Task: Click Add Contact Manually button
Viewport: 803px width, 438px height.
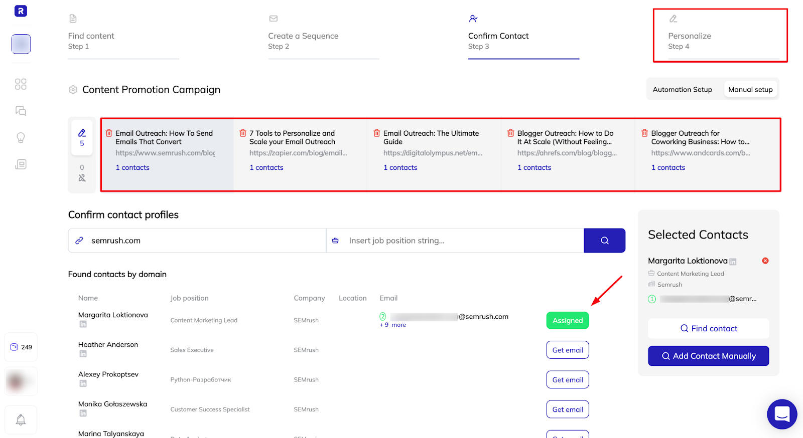Action: [x=709, y=356]
